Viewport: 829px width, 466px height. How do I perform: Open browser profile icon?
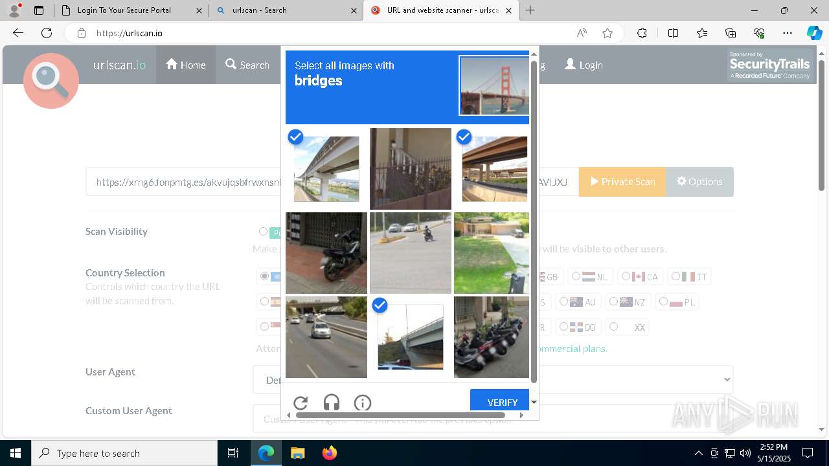(14, 10)
